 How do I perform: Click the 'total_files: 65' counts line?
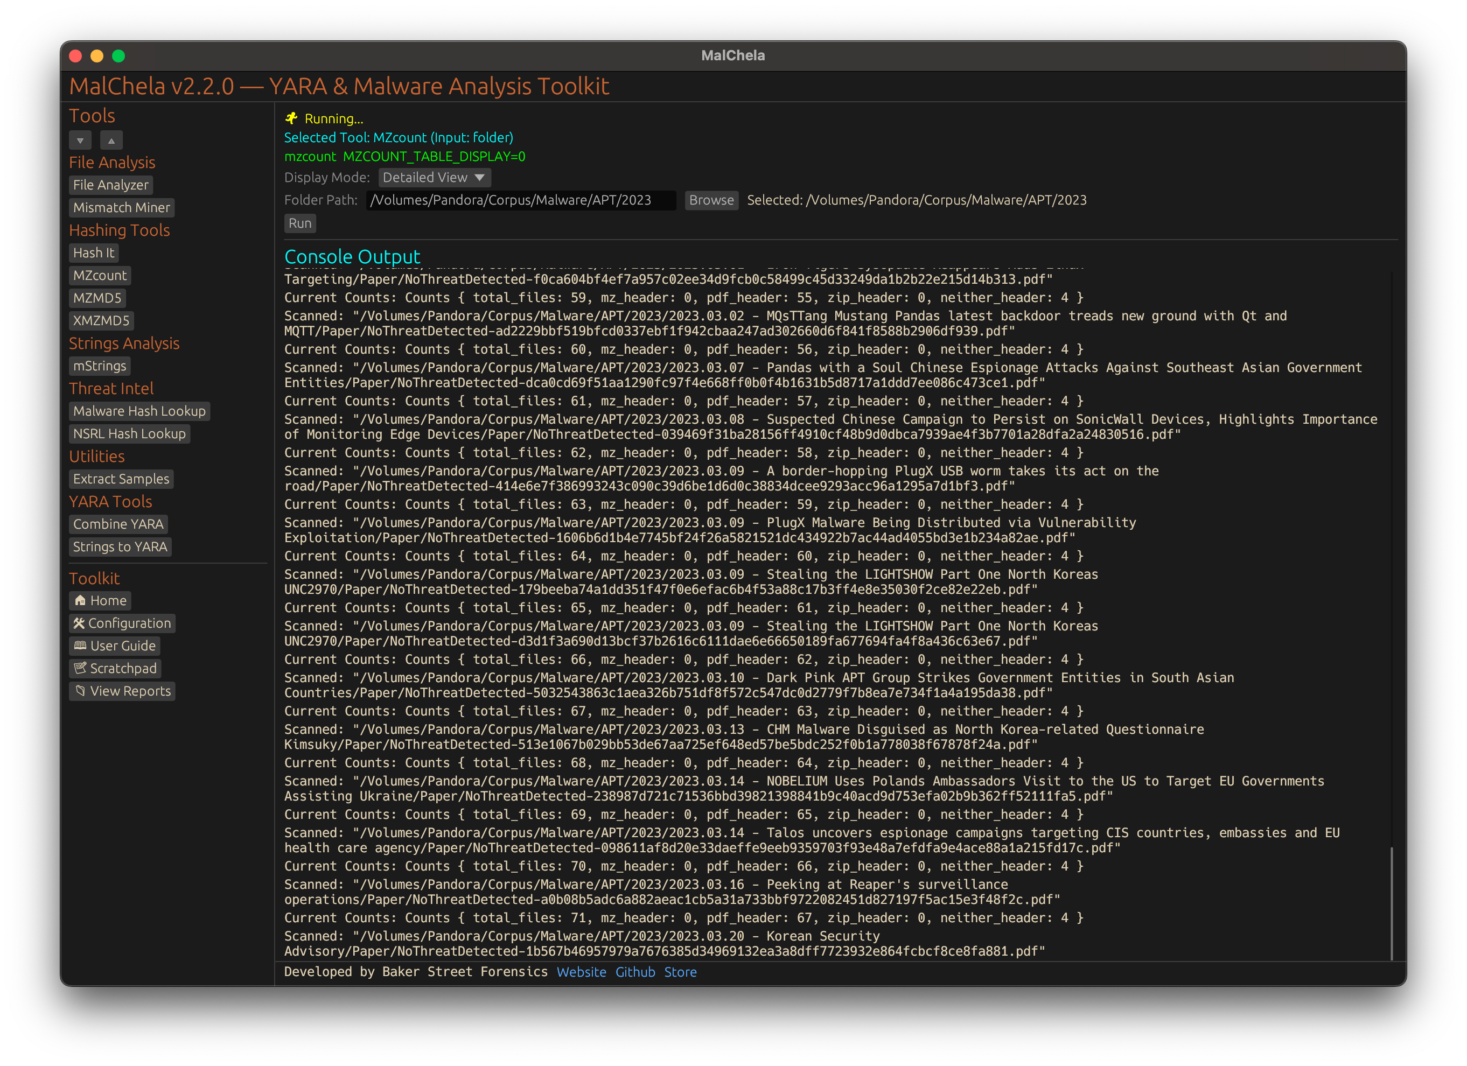click(x=684, y=608)
